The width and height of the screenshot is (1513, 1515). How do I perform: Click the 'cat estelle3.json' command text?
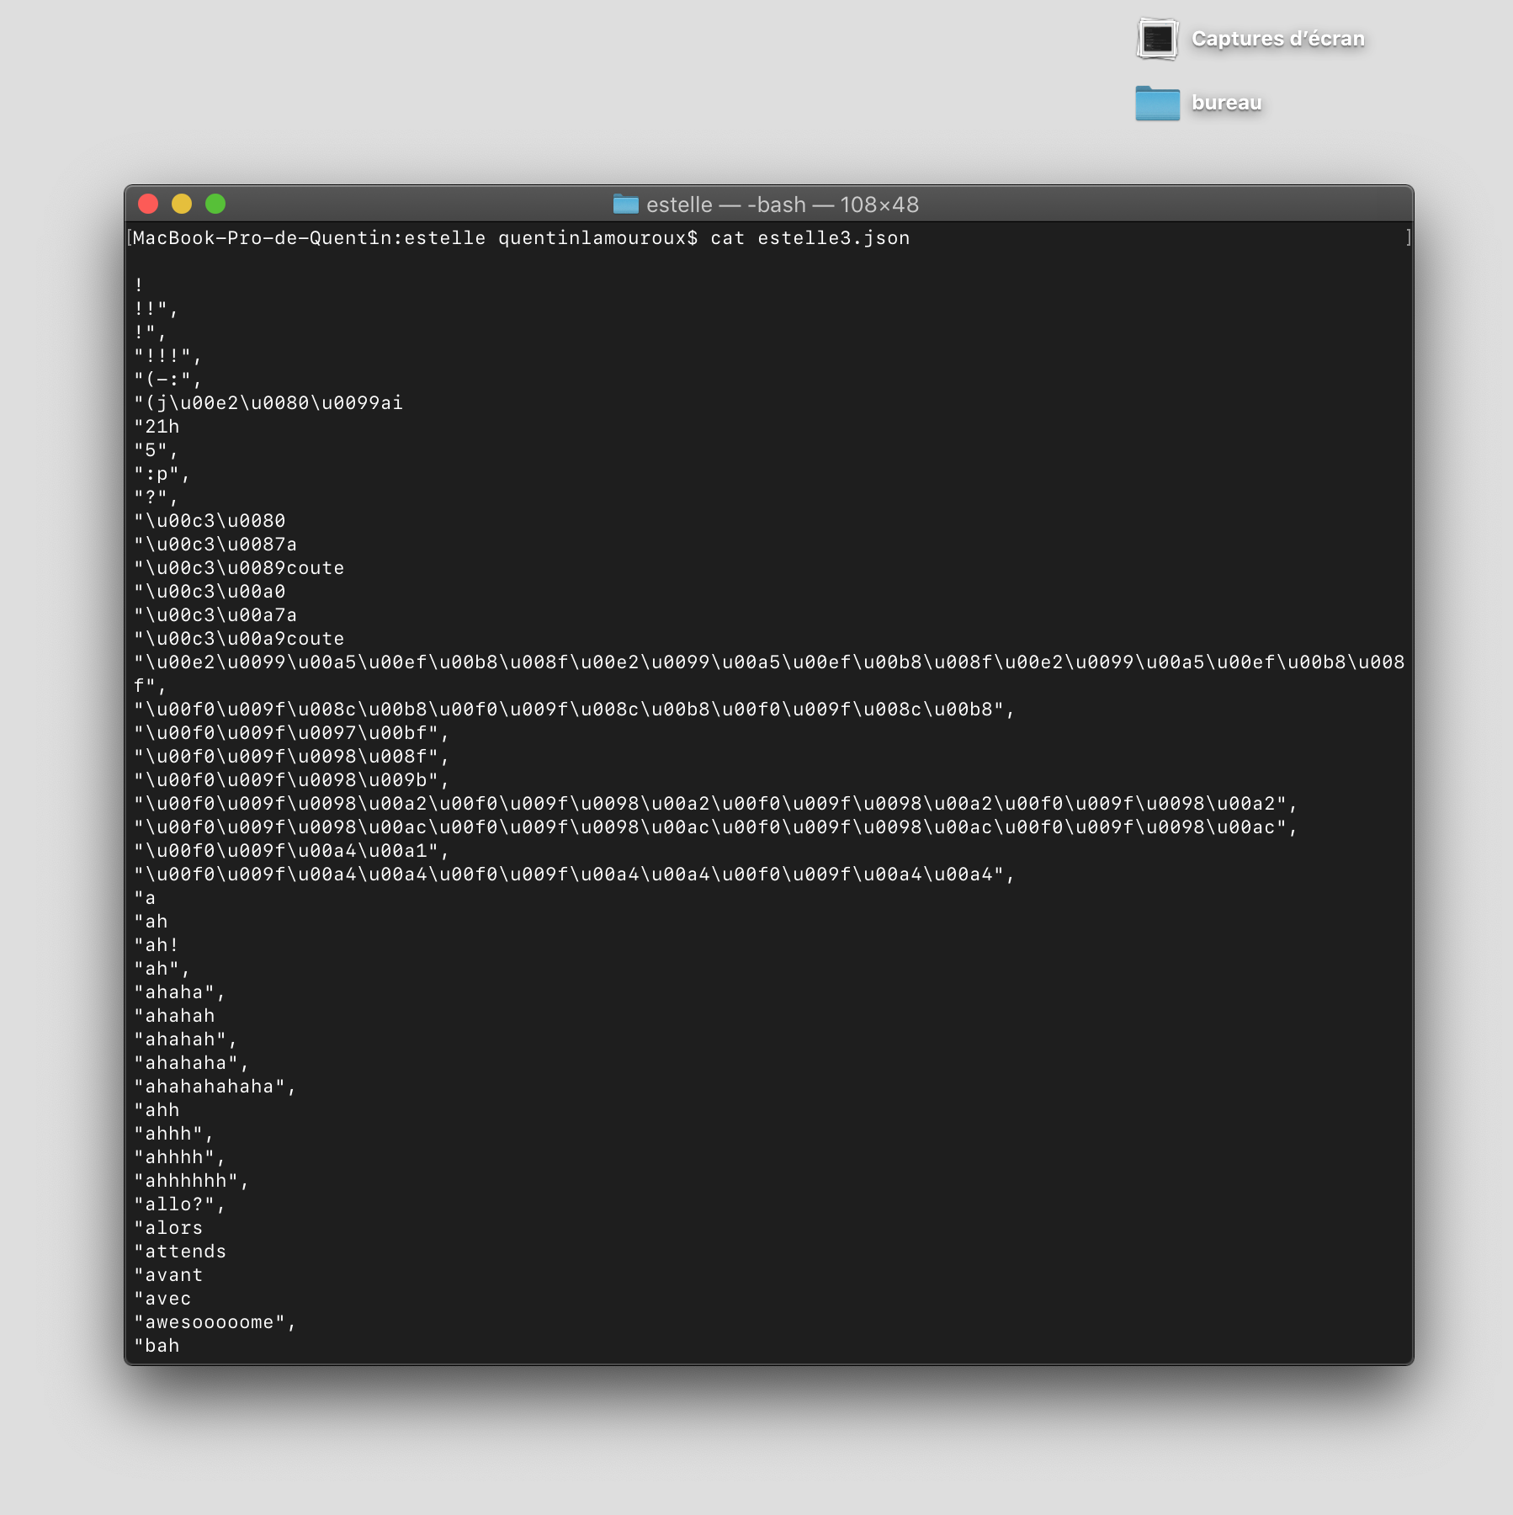click(x=810, y=238)
